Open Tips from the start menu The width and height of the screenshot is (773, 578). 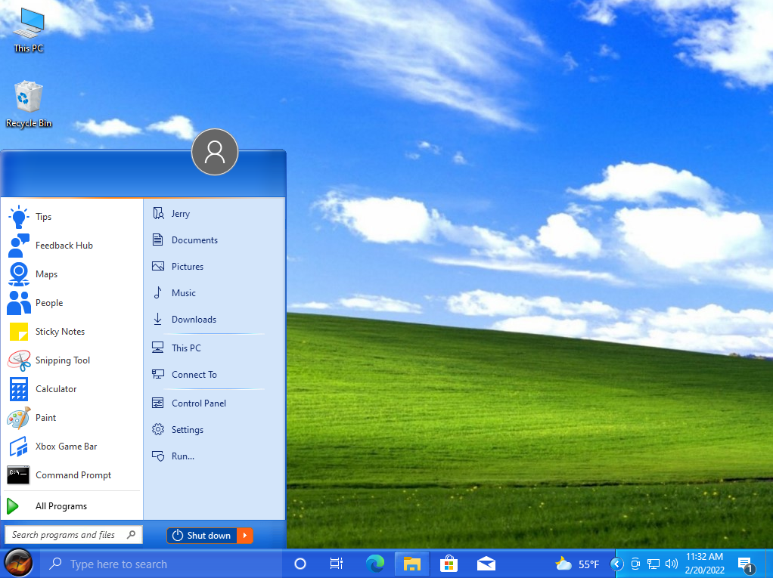72,217
